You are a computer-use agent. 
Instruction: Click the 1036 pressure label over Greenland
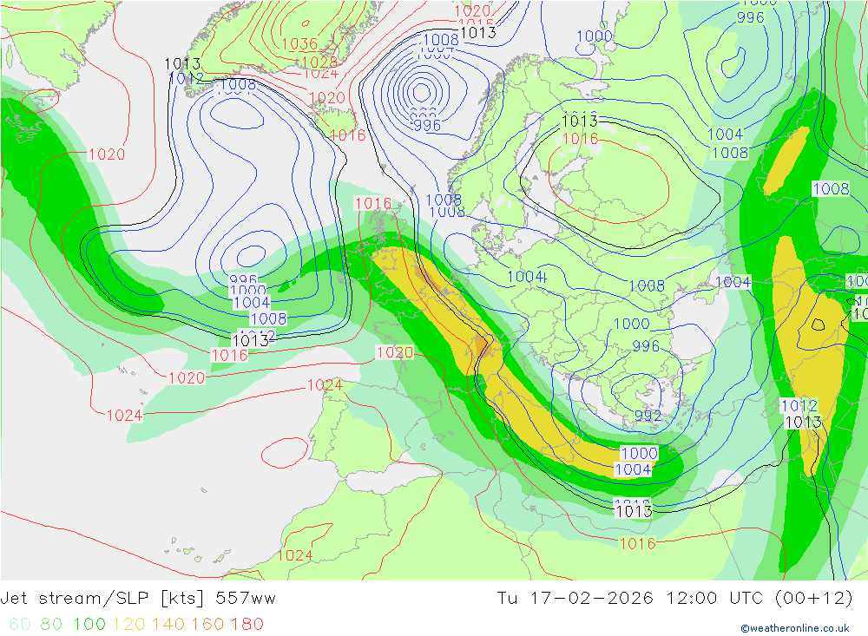point(299,43)
